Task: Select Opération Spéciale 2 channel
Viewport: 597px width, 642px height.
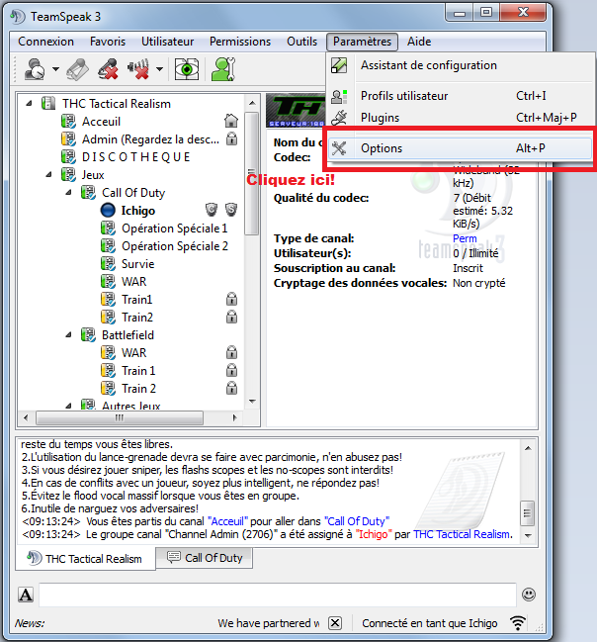Action: click(175, 246)
